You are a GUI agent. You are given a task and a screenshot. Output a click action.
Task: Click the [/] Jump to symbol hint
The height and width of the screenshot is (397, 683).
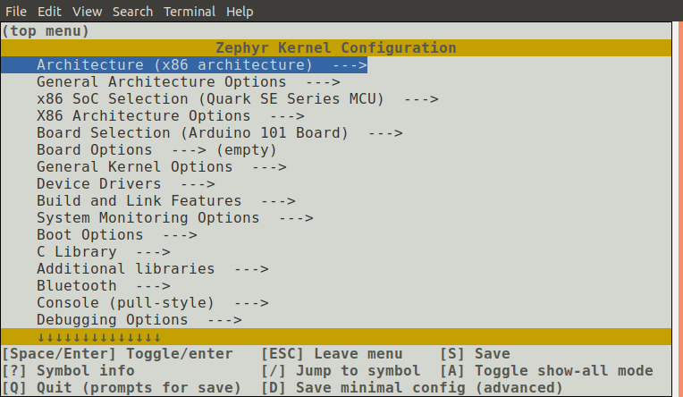[x=341, y=371]
